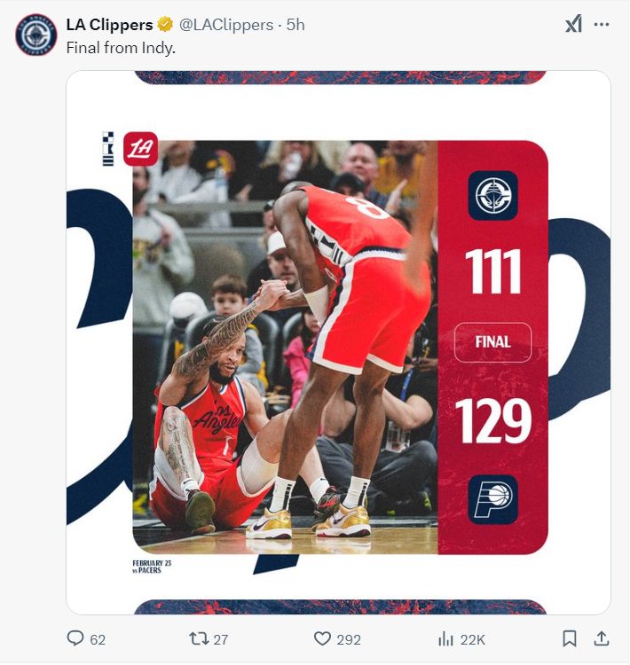Open the LA Clippers profile avatar
Screen dimensions: 630x665
click(x=36, y=35)
